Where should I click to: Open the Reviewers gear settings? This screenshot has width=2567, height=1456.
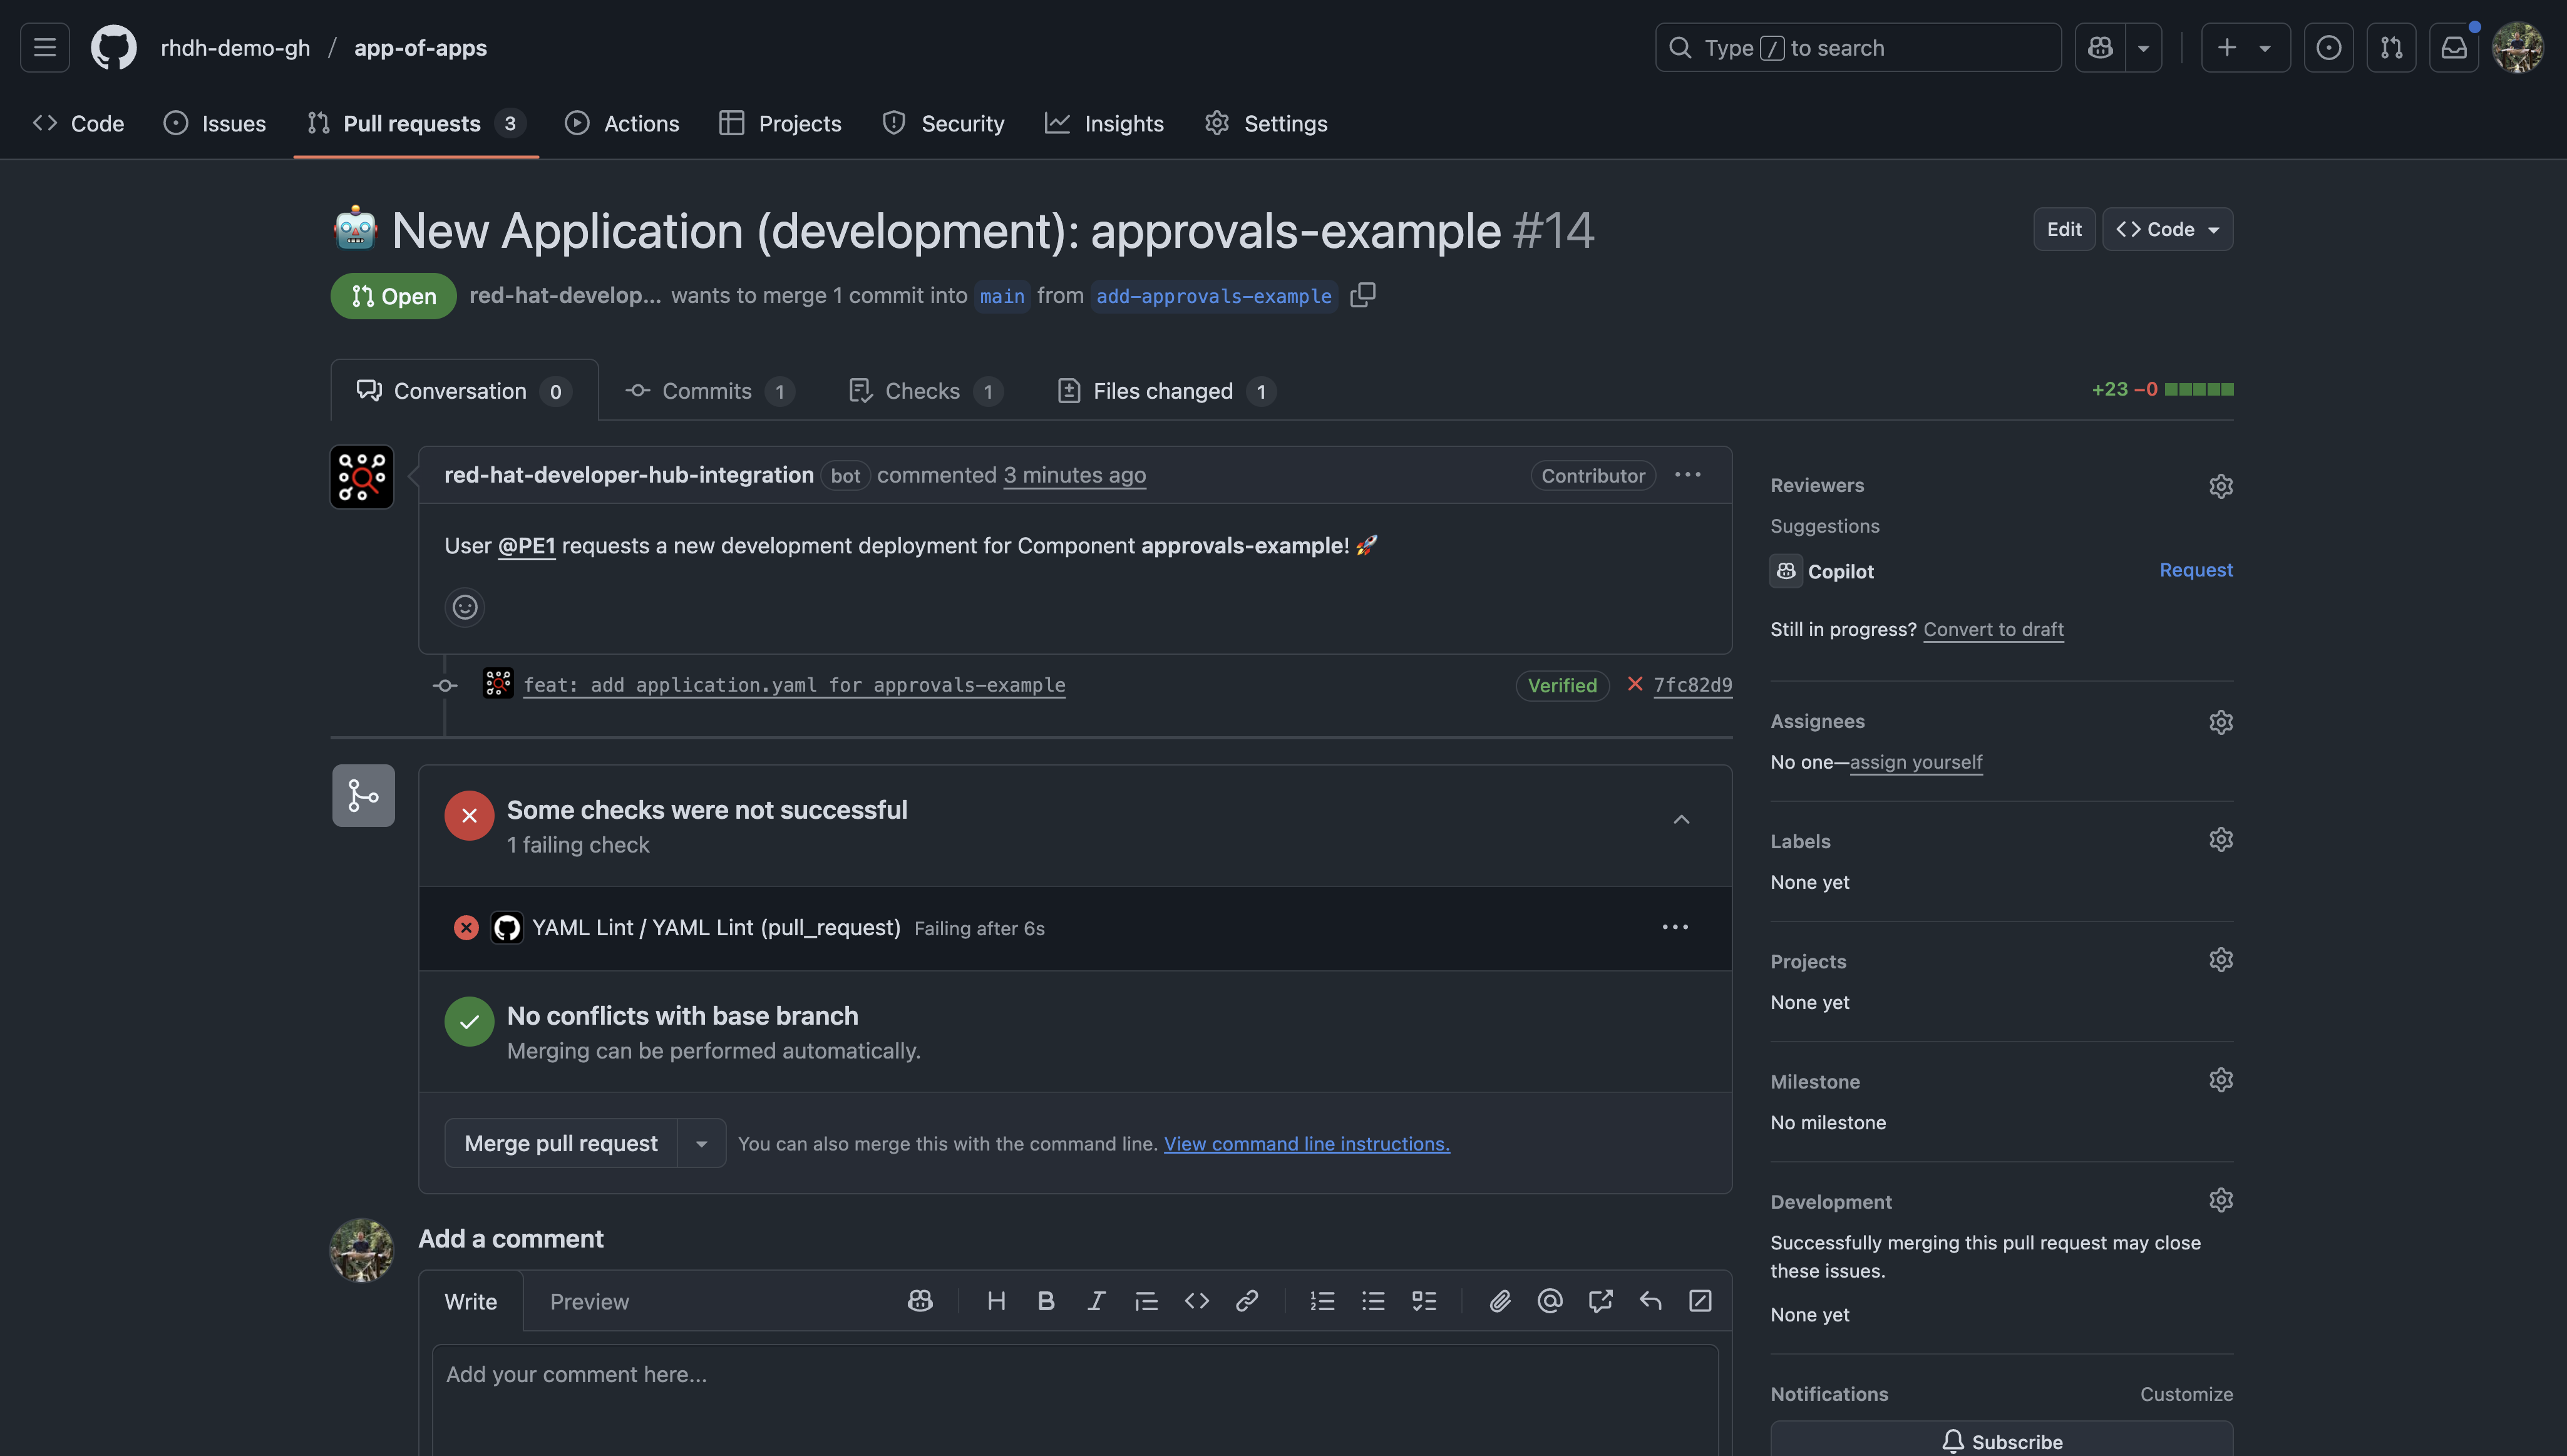pos(2220,486)
